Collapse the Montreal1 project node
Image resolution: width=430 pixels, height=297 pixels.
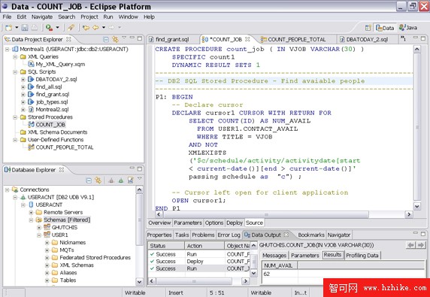pyautogui.click(x=8, y=50)
